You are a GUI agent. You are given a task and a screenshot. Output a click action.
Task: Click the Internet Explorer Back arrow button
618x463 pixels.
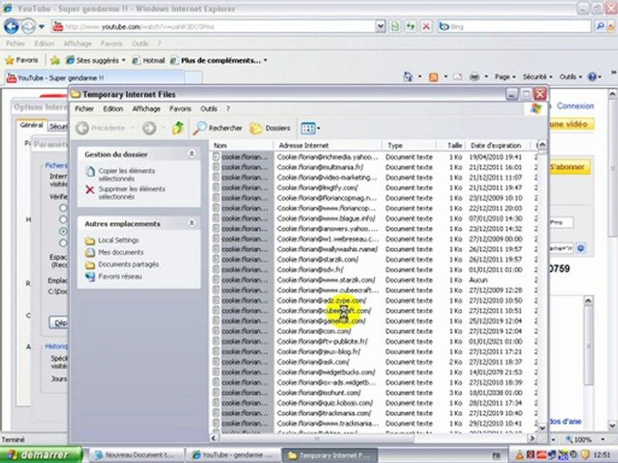pyautogui.click(x=11, y=27)
